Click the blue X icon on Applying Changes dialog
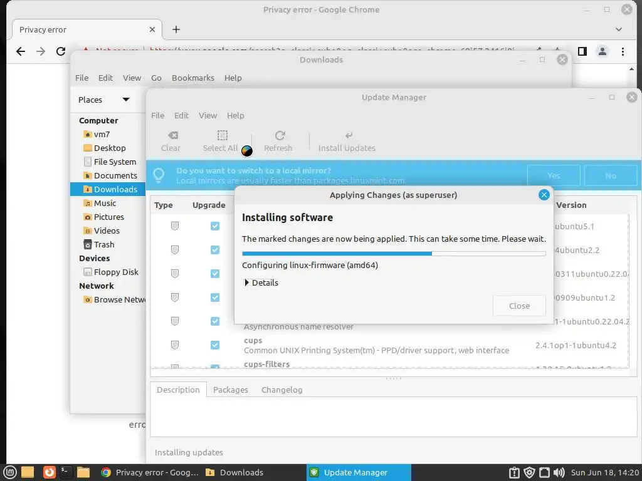642x481 pixels. pos(544,195)
